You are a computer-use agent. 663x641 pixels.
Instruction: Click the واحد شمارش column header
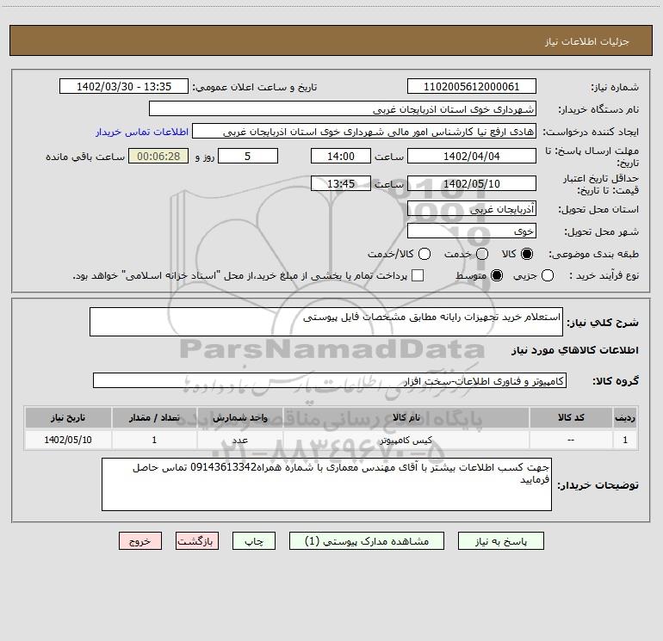click(239, 417)
